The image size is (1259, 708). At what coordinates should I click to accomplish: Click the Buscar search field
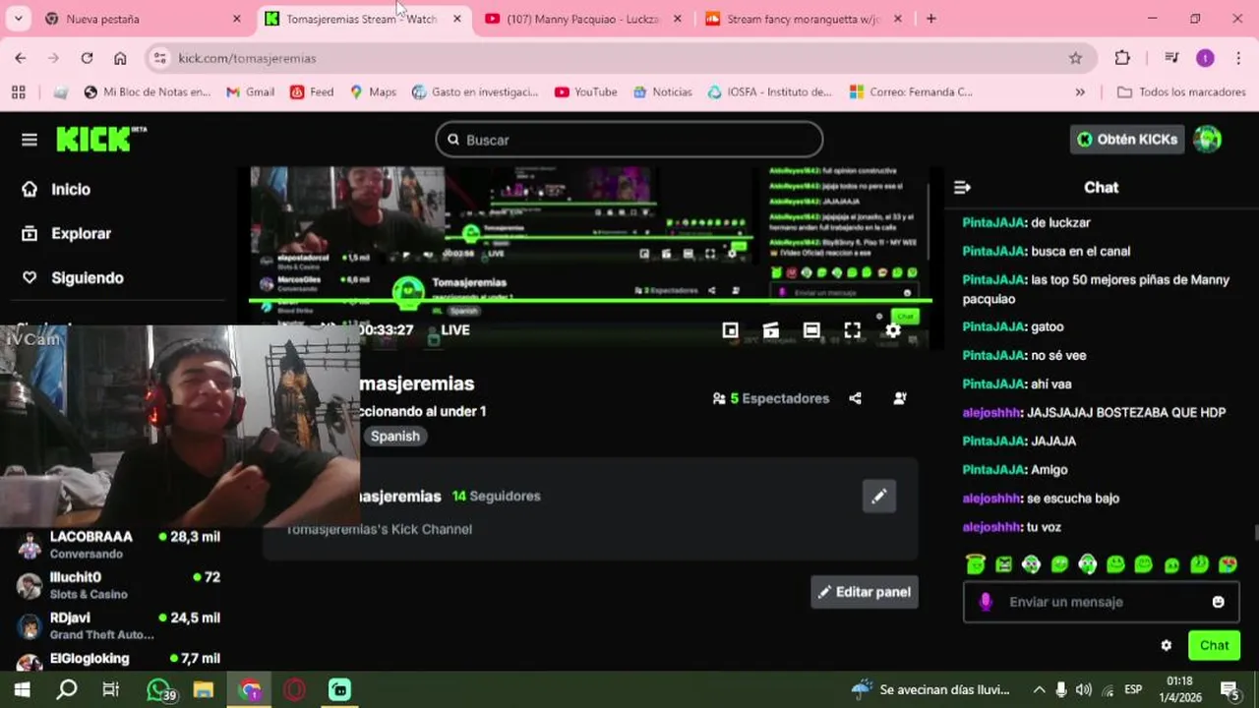pos(629,140)
